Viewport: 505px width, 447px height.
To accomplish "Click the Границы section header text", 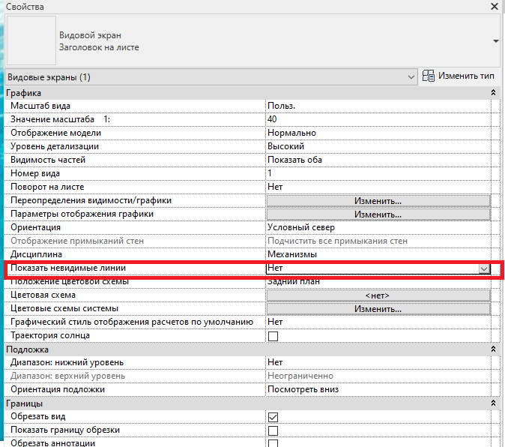I will point(24,403).
